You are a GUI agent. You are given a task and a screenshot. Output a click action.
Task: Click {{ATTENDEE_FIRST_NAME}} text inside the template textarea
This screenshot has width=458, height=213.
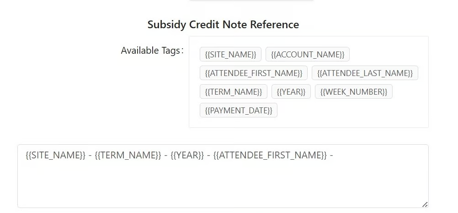click(x=270, y=155)
